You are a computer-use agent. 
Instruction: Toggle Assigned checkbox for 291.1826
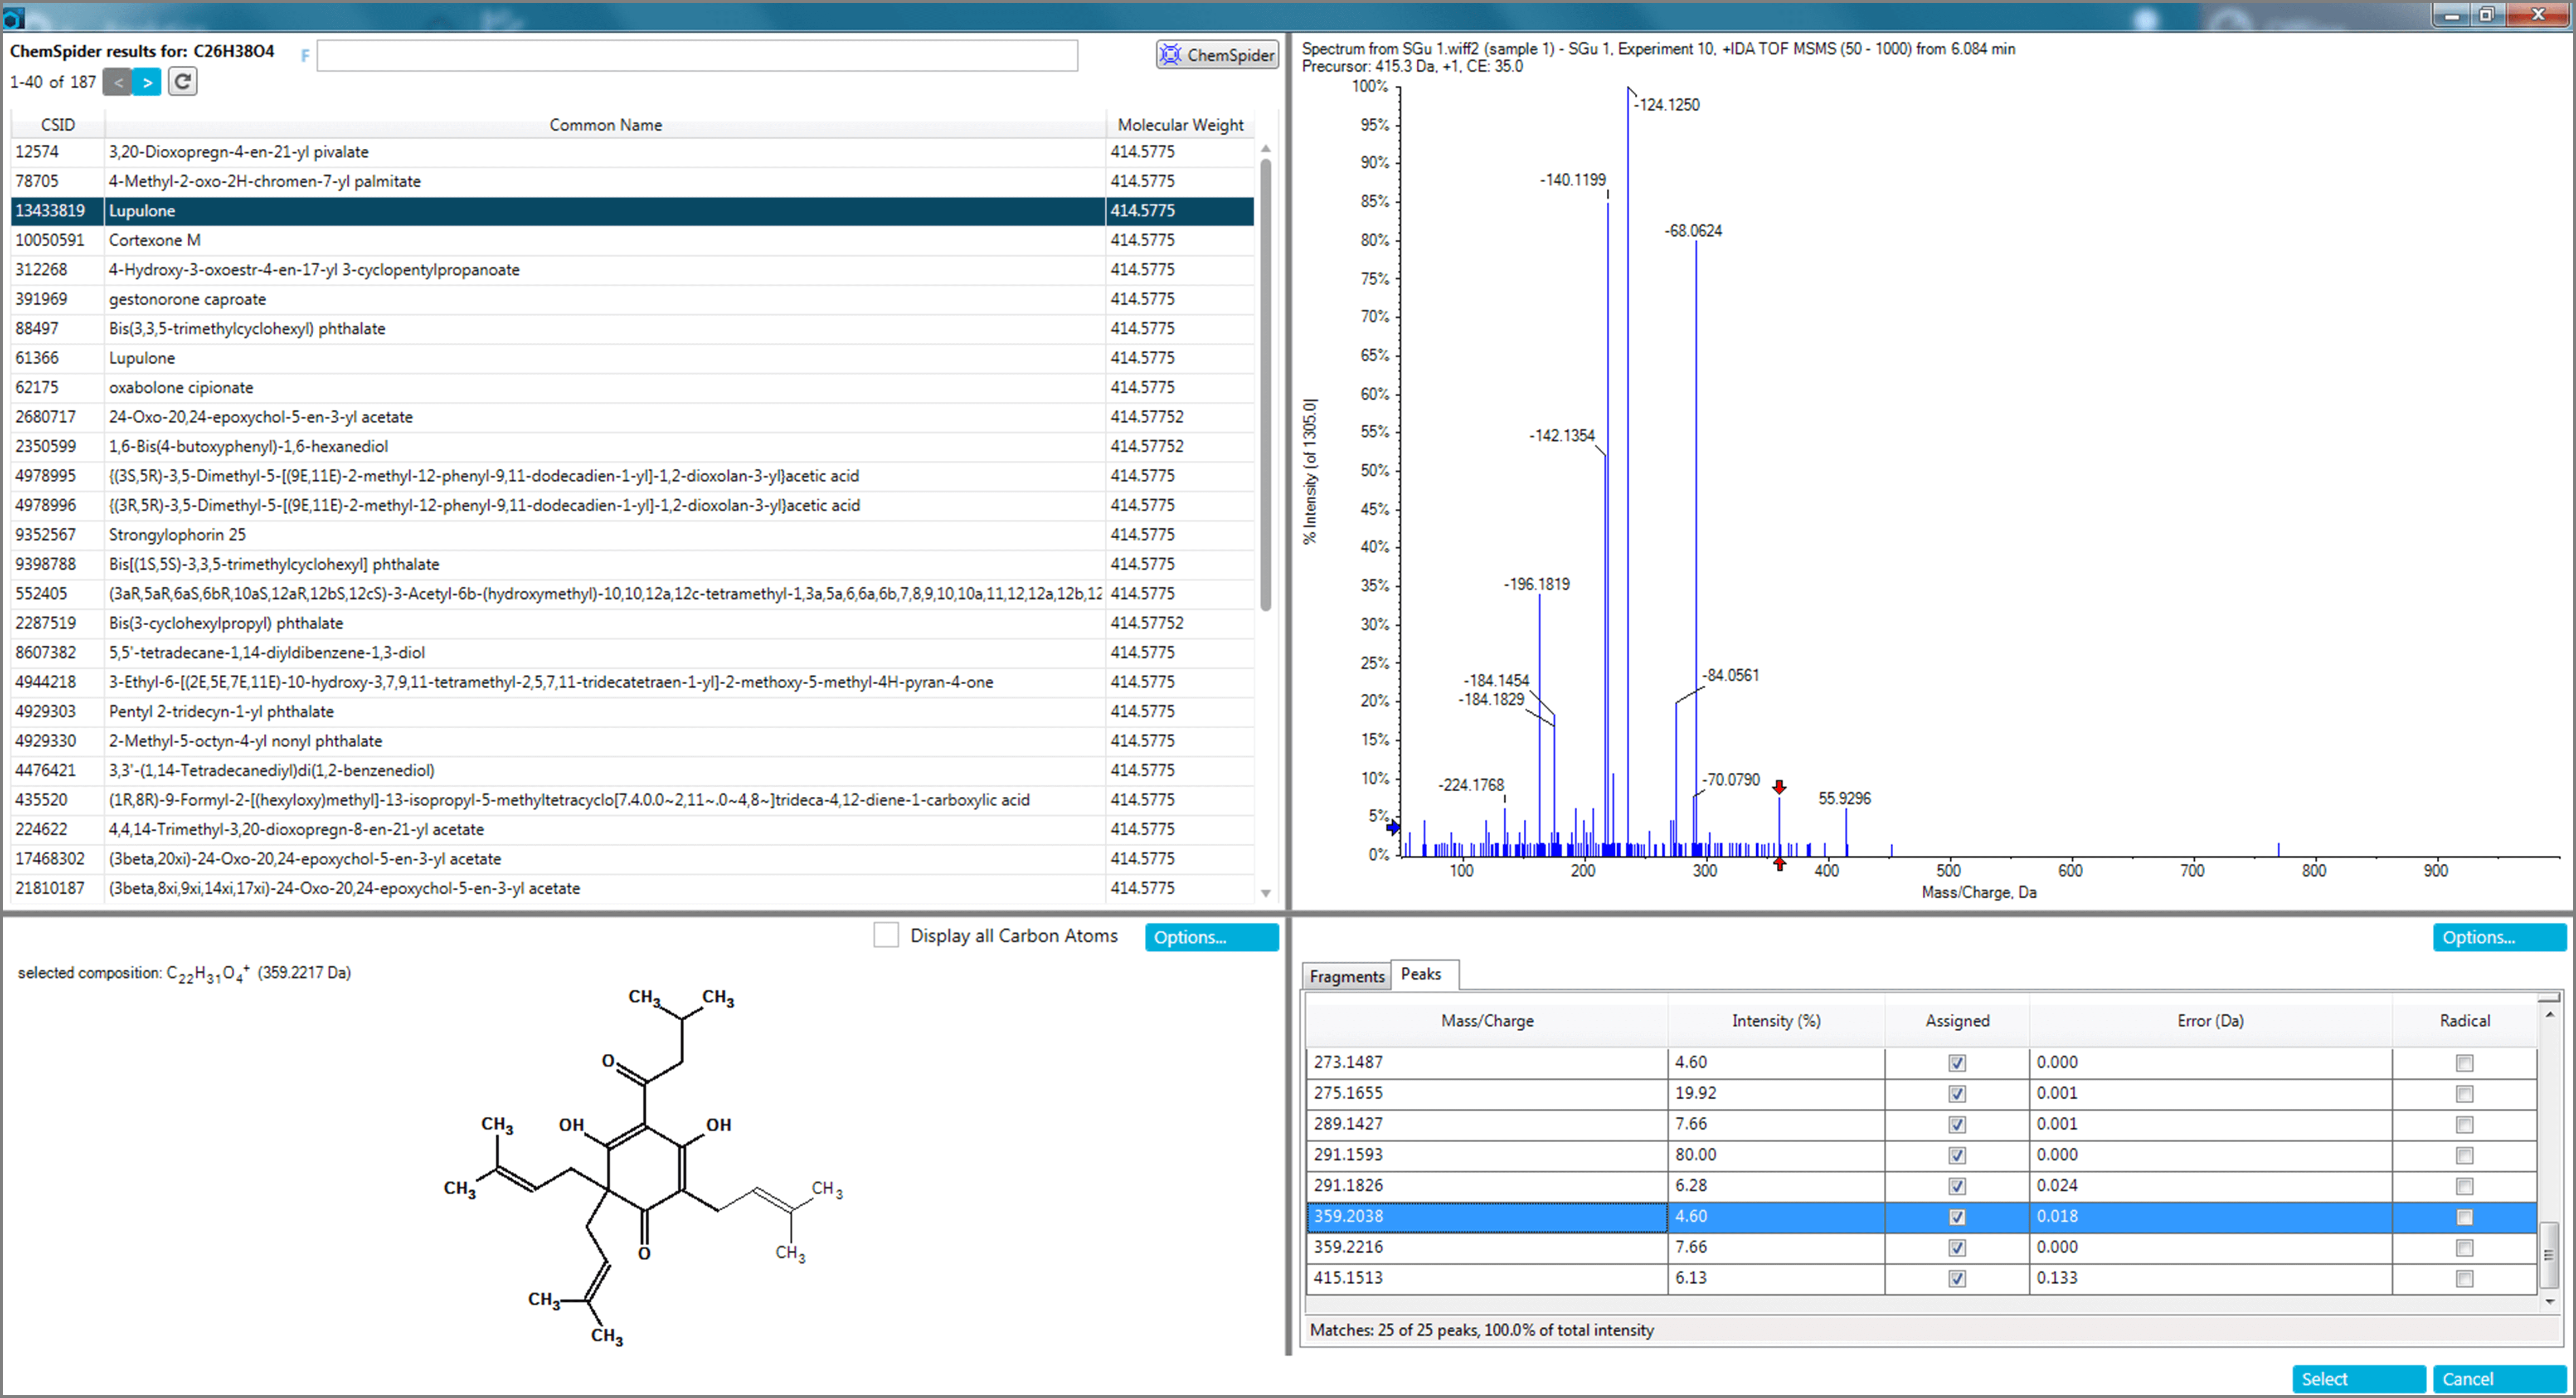(x=1957, y=1186)
